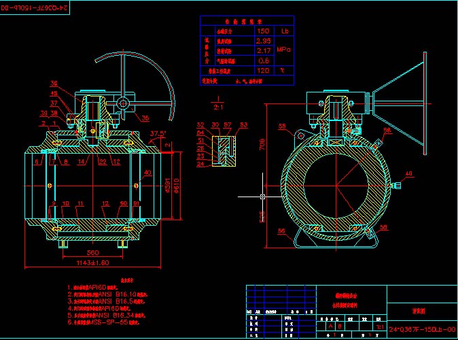Screen dimensions: 458x340
Task: Select the 560 dimension text
Action: 93,252
